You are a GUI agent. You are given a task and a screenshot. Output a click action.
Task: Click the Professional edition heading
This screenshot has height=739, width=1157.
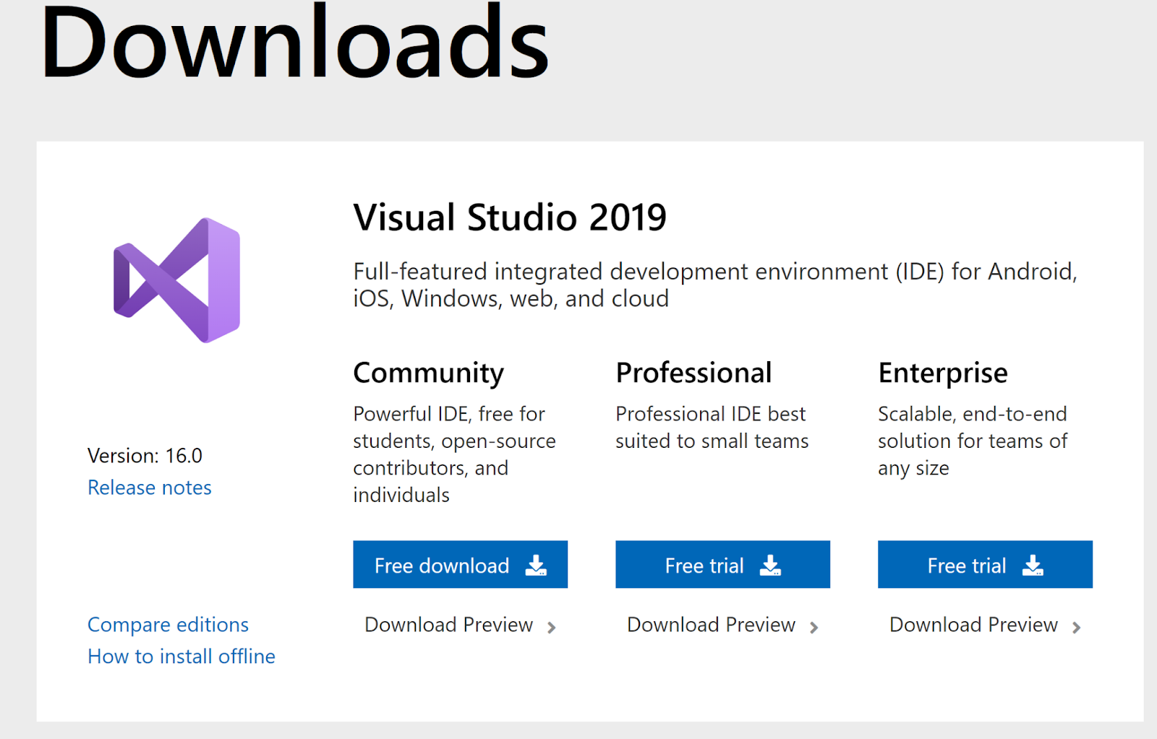tap(693, 373)
